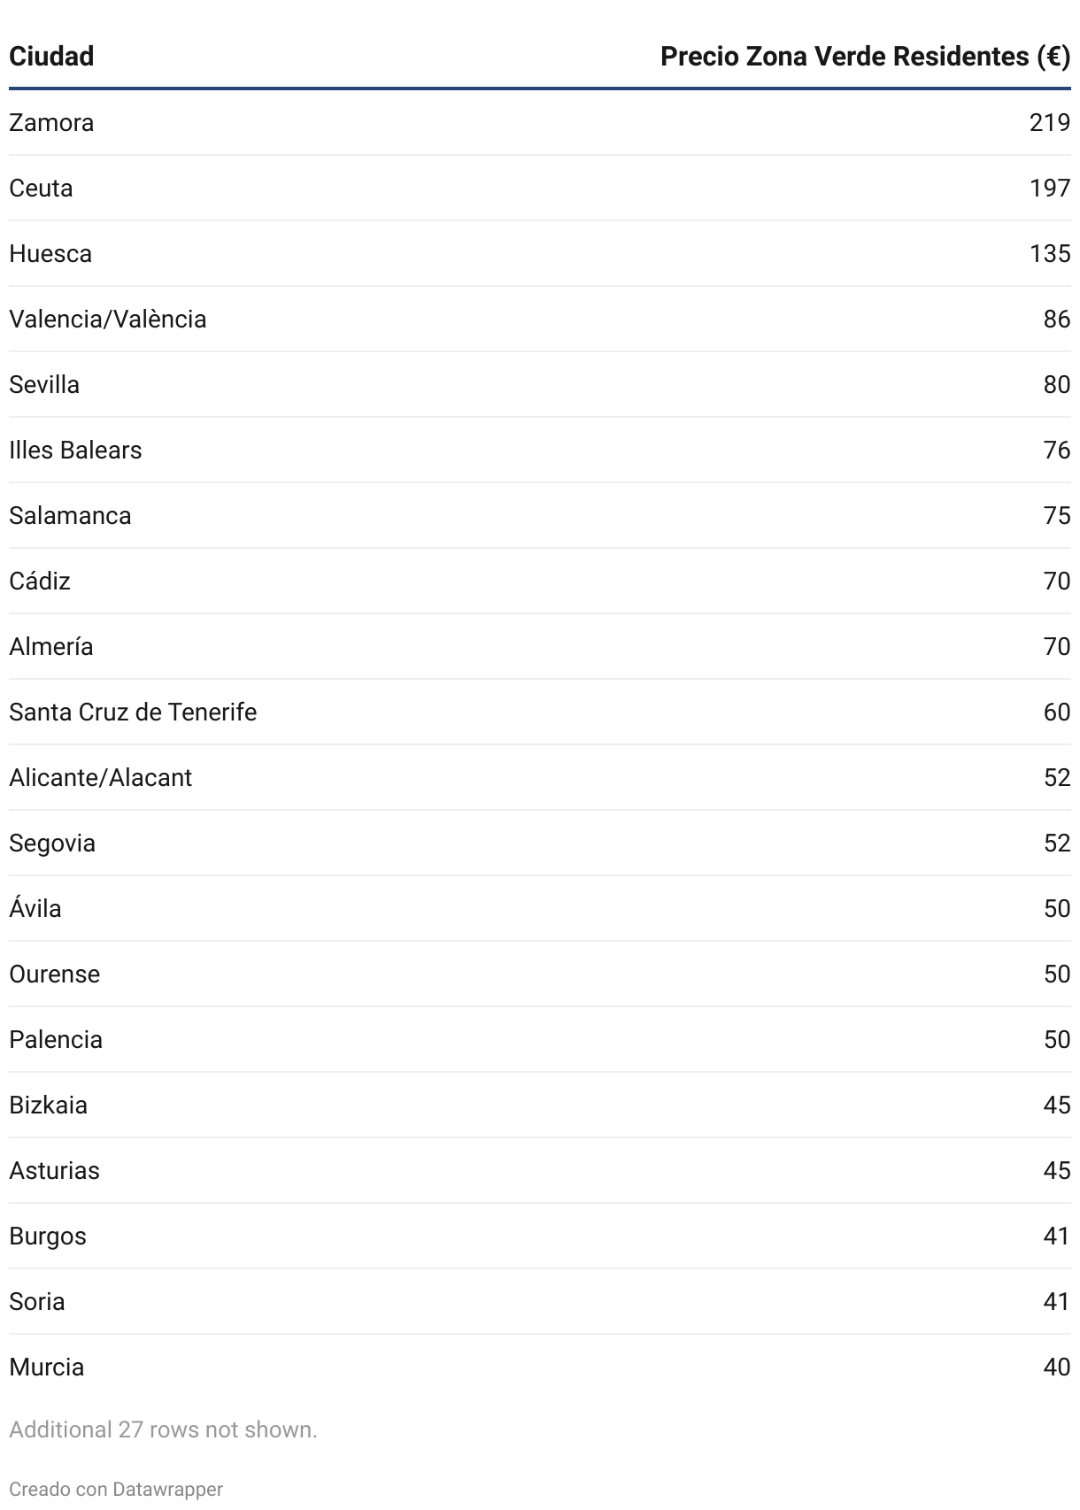Select the Illes Balears row
Viewport: 1080px width, 1510px height.
[540, 450]
